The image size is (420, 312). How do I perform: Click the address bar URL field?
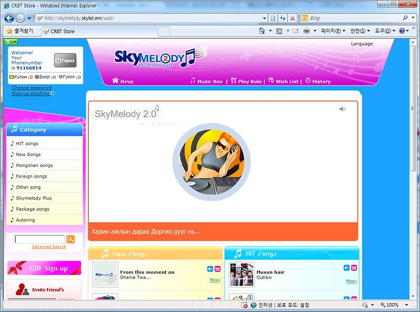click(x=149, y=18)
